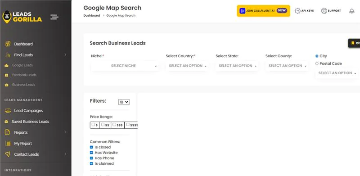Toggle the sidebar hamburger menu

coord(54,17)
